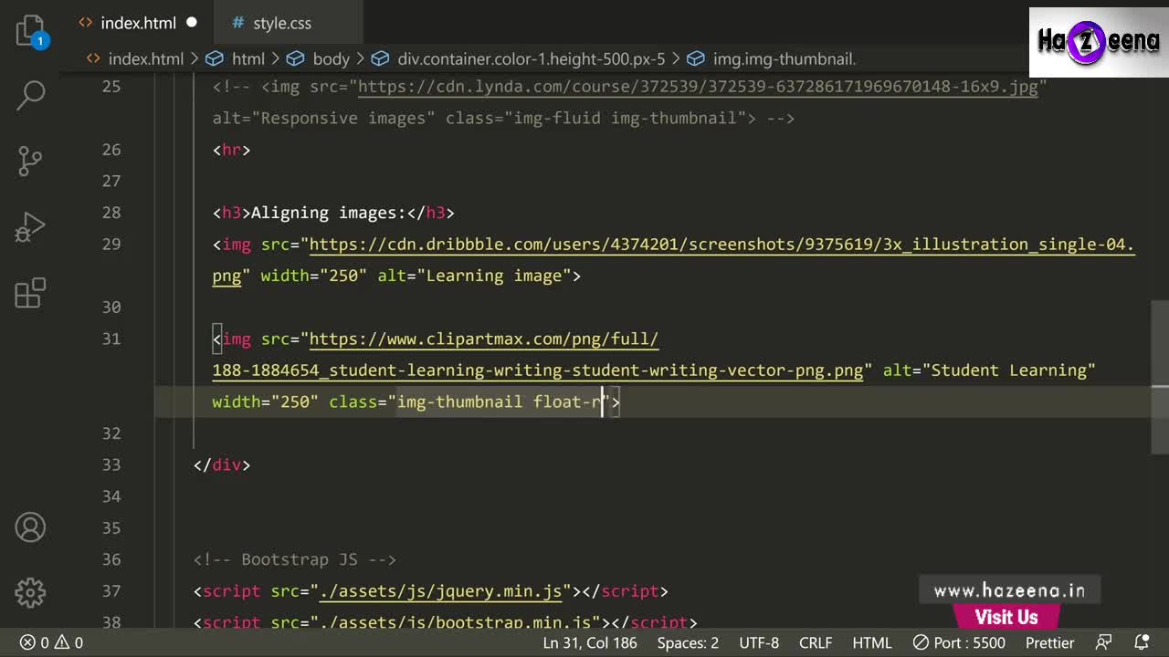This screenshot has height=657, width=1169.
Task: Click the "Learning image" alt value
Action: click(x=494, y=276)
